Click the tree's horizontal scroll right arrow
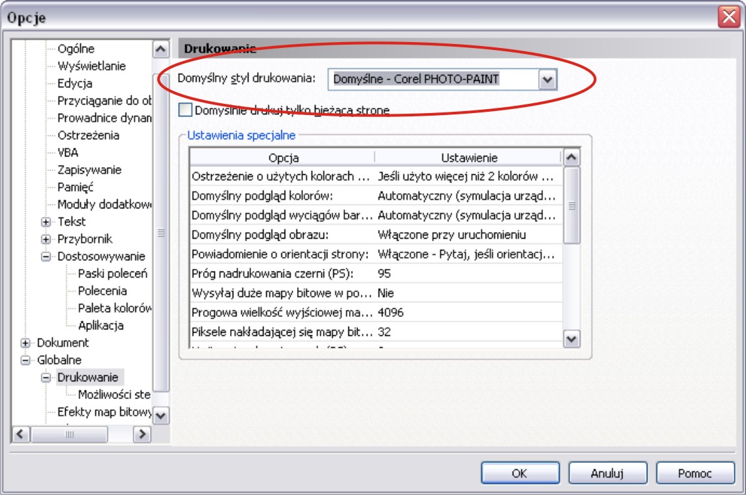 pos(141,434)
